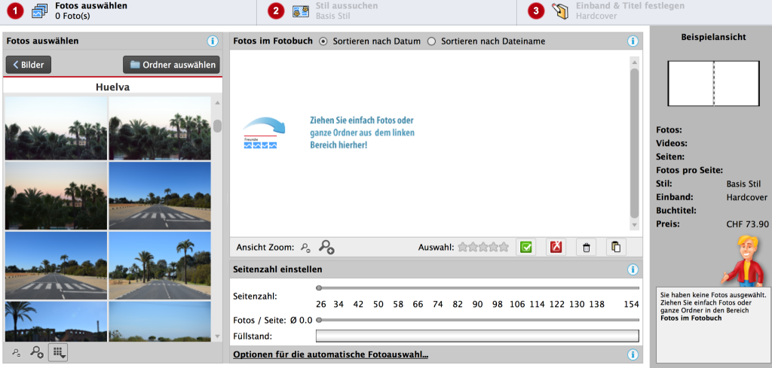Screen dimensions: 772x368
Task: Open info for Fotos auswählen panel
Action: click(x=213, y=41)
